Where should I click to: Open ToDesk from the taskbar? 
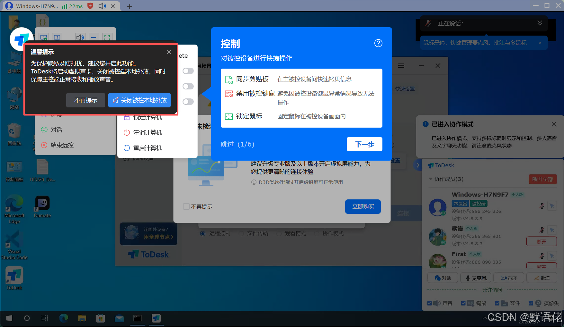(x=156, y=318)
